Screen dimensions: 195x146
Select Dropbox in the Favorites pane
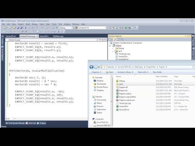(100, 90)
